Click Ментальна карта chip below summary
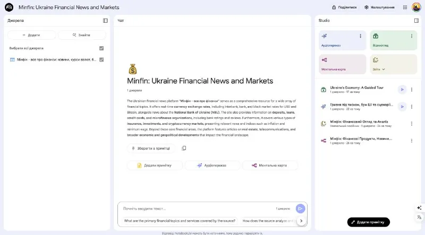 click(x=270, y=166)
